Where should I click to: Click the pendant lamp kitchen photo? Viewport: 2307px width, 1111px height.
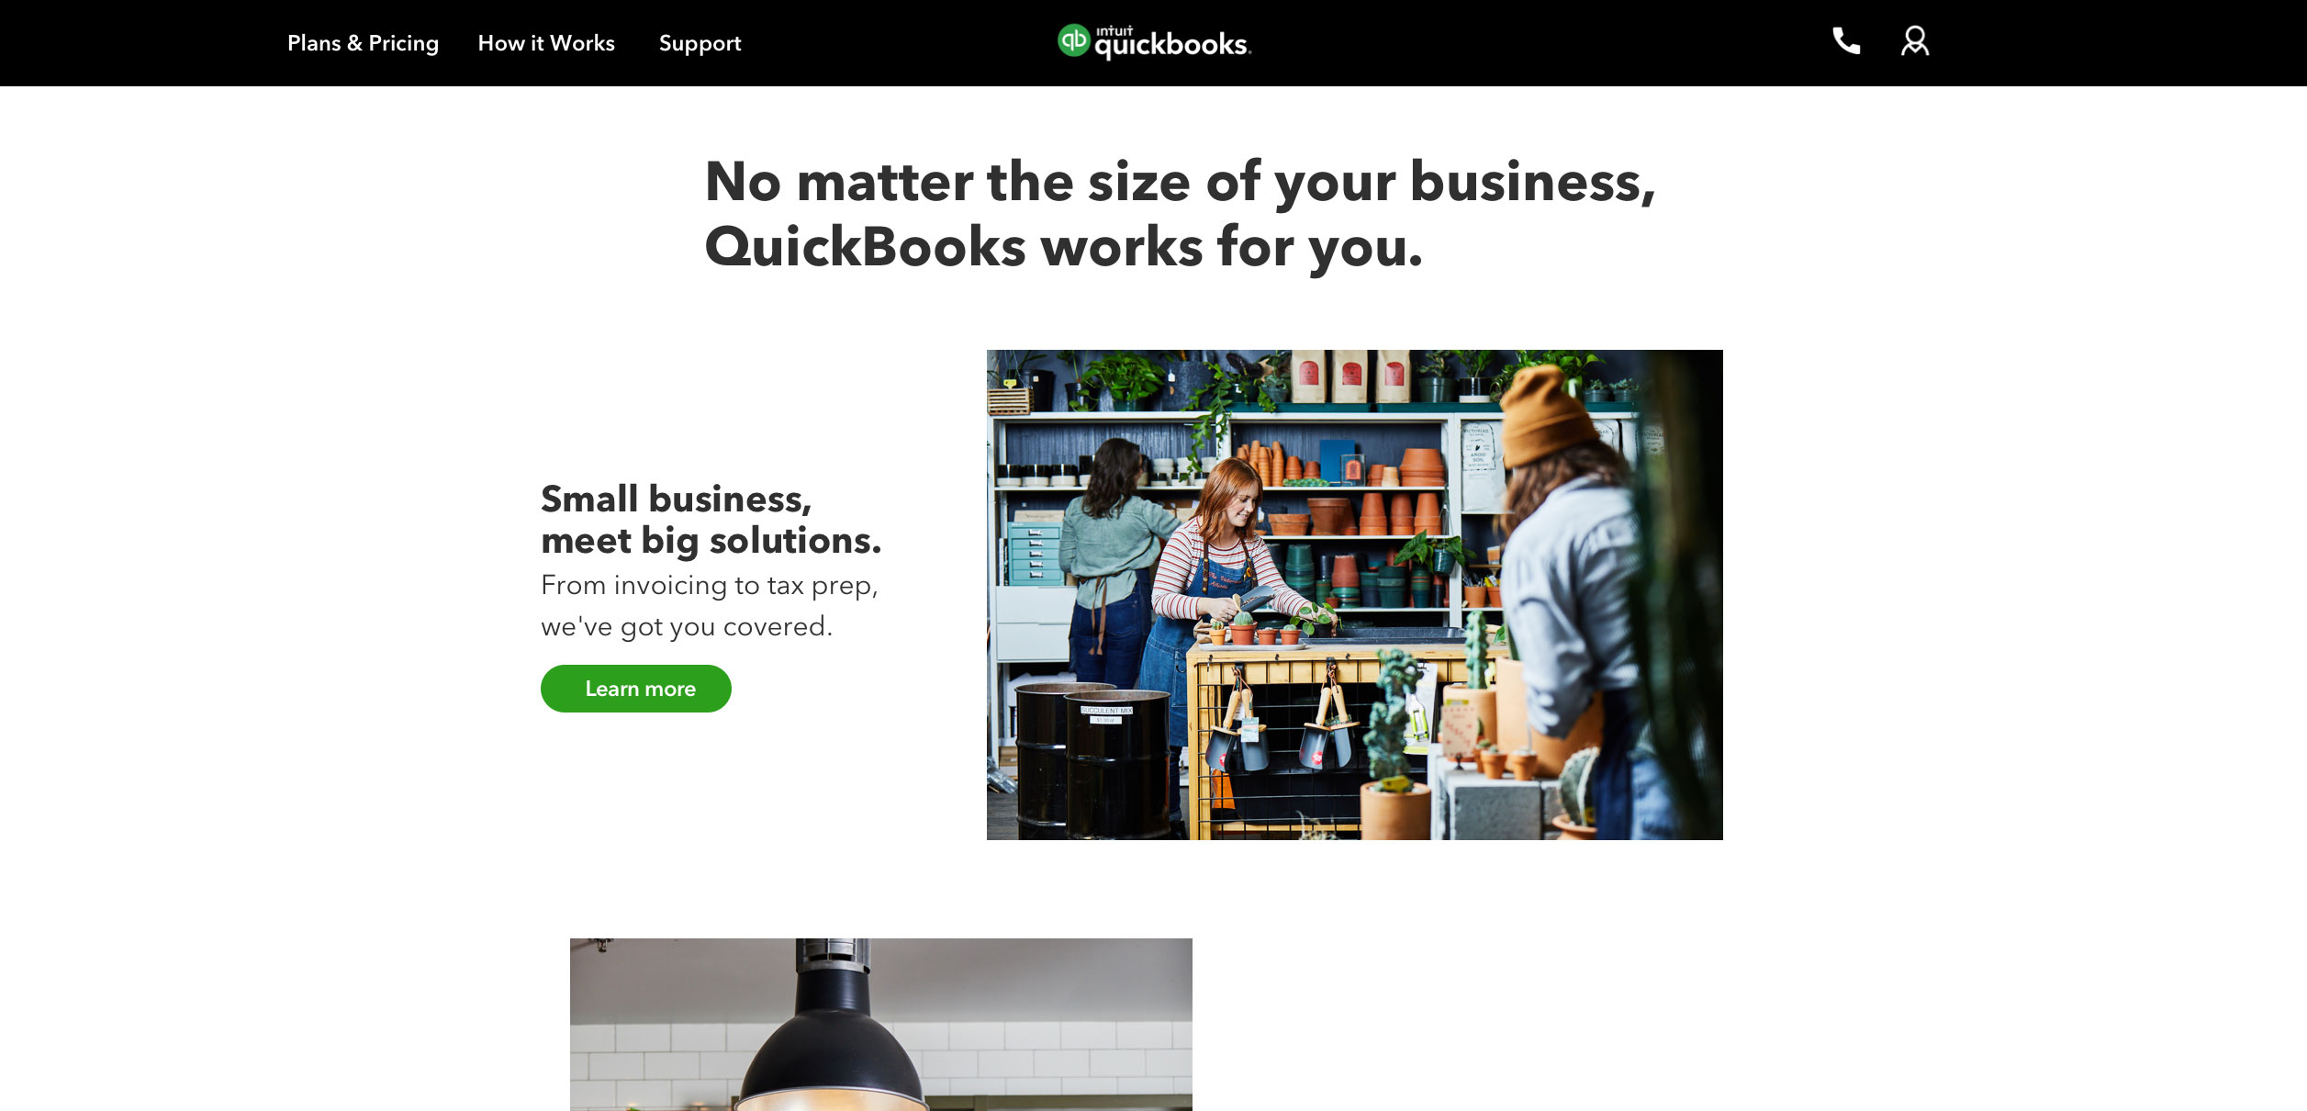881,1025
